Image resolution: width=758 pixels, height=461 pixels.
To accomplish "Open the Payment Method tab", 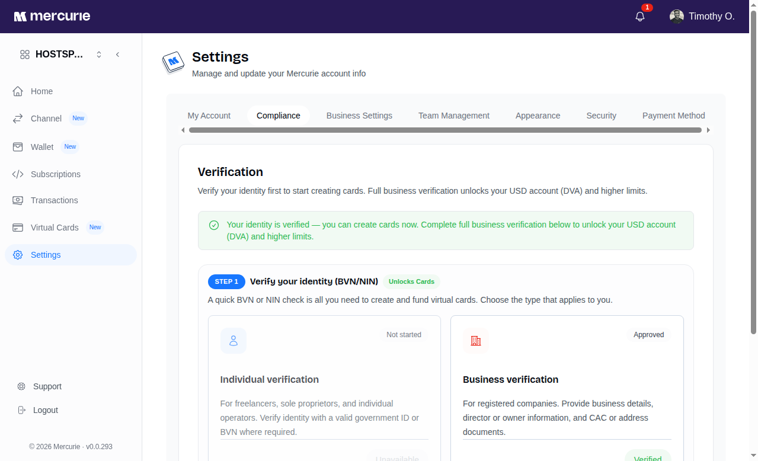I will point(674,116).
